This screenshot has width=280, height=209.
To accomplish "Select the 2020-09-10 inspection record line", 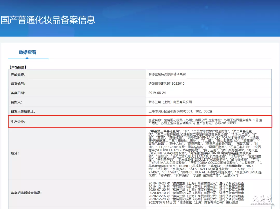I will pos(196,193).
